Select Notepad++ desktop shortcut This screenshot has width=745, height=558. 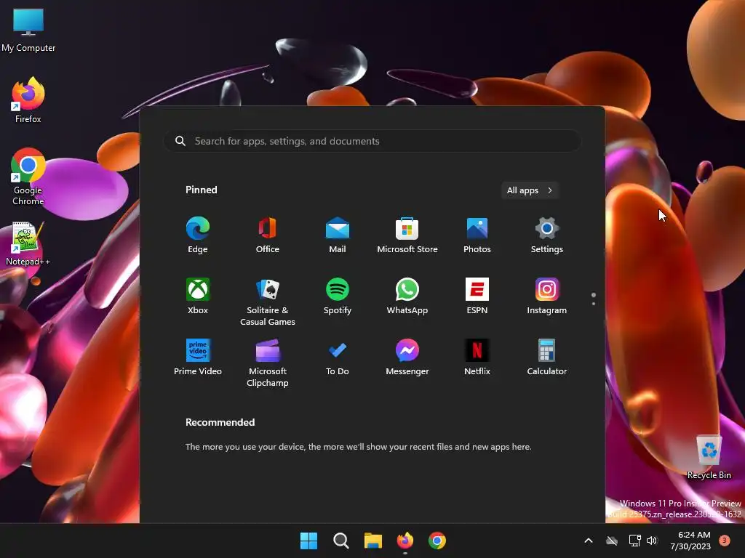(28, 244)
